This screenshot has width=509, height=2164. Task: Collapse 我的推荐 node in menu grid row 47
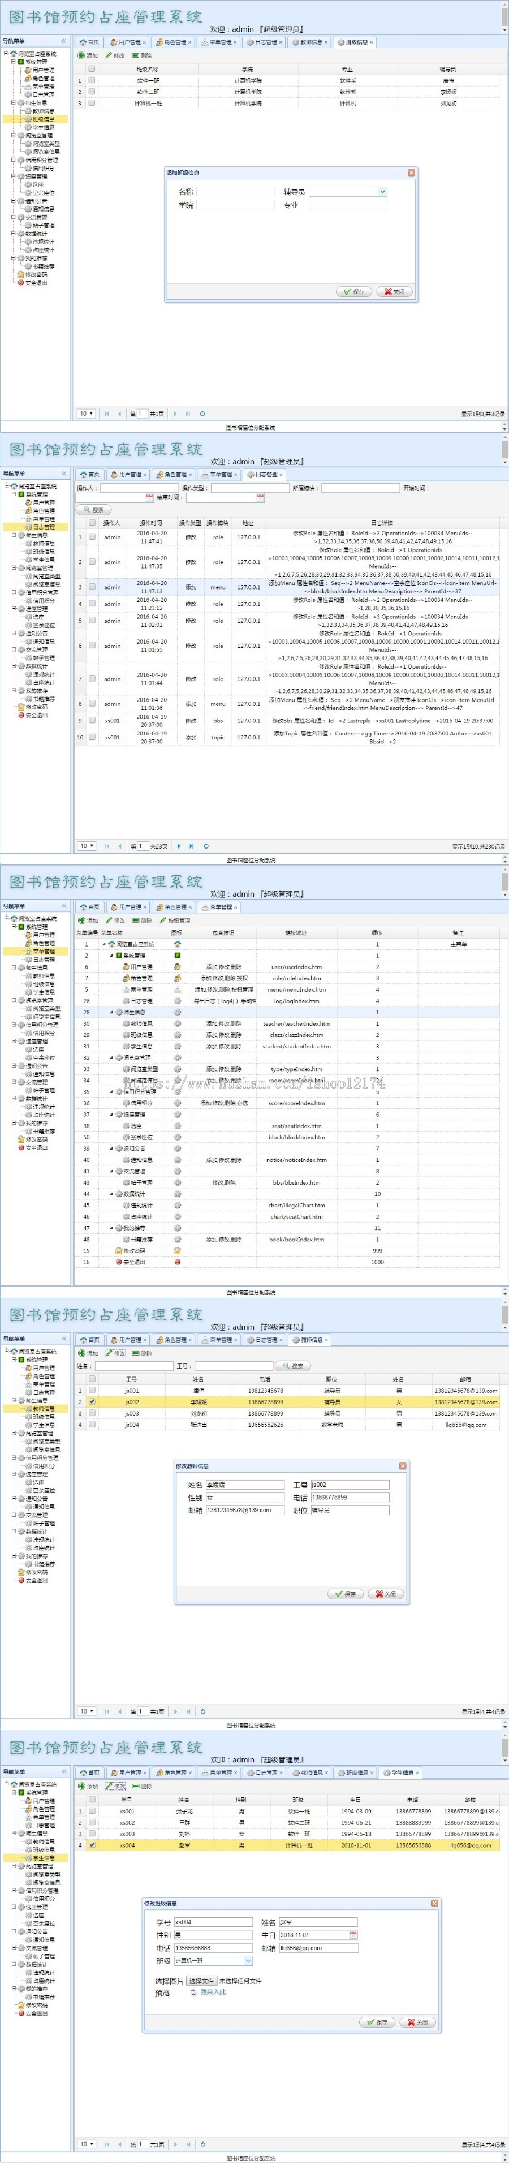pos(112,1228)
